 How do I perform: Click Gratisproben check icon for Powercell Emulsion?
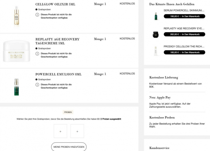[36, 79]
